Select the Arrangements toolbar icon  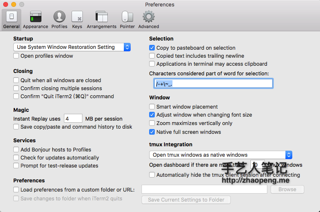pos(102,17)
